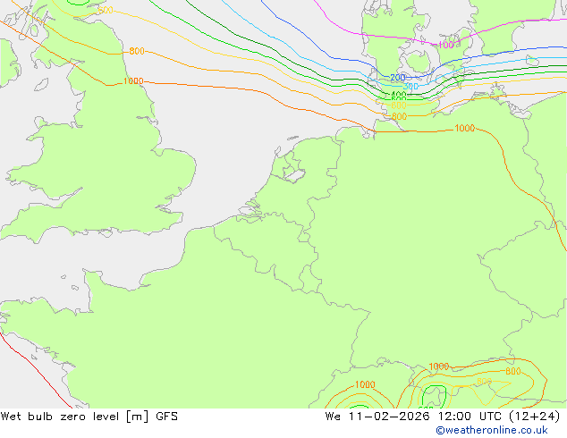
Task: Select the magenta '100' contour label
Action: [445, 45]
